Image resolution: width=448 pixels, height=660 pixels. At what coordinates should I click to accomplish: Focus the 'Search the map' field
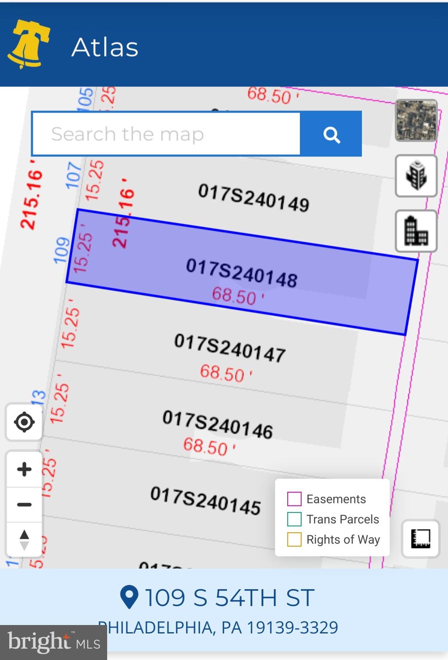(166, 134)
